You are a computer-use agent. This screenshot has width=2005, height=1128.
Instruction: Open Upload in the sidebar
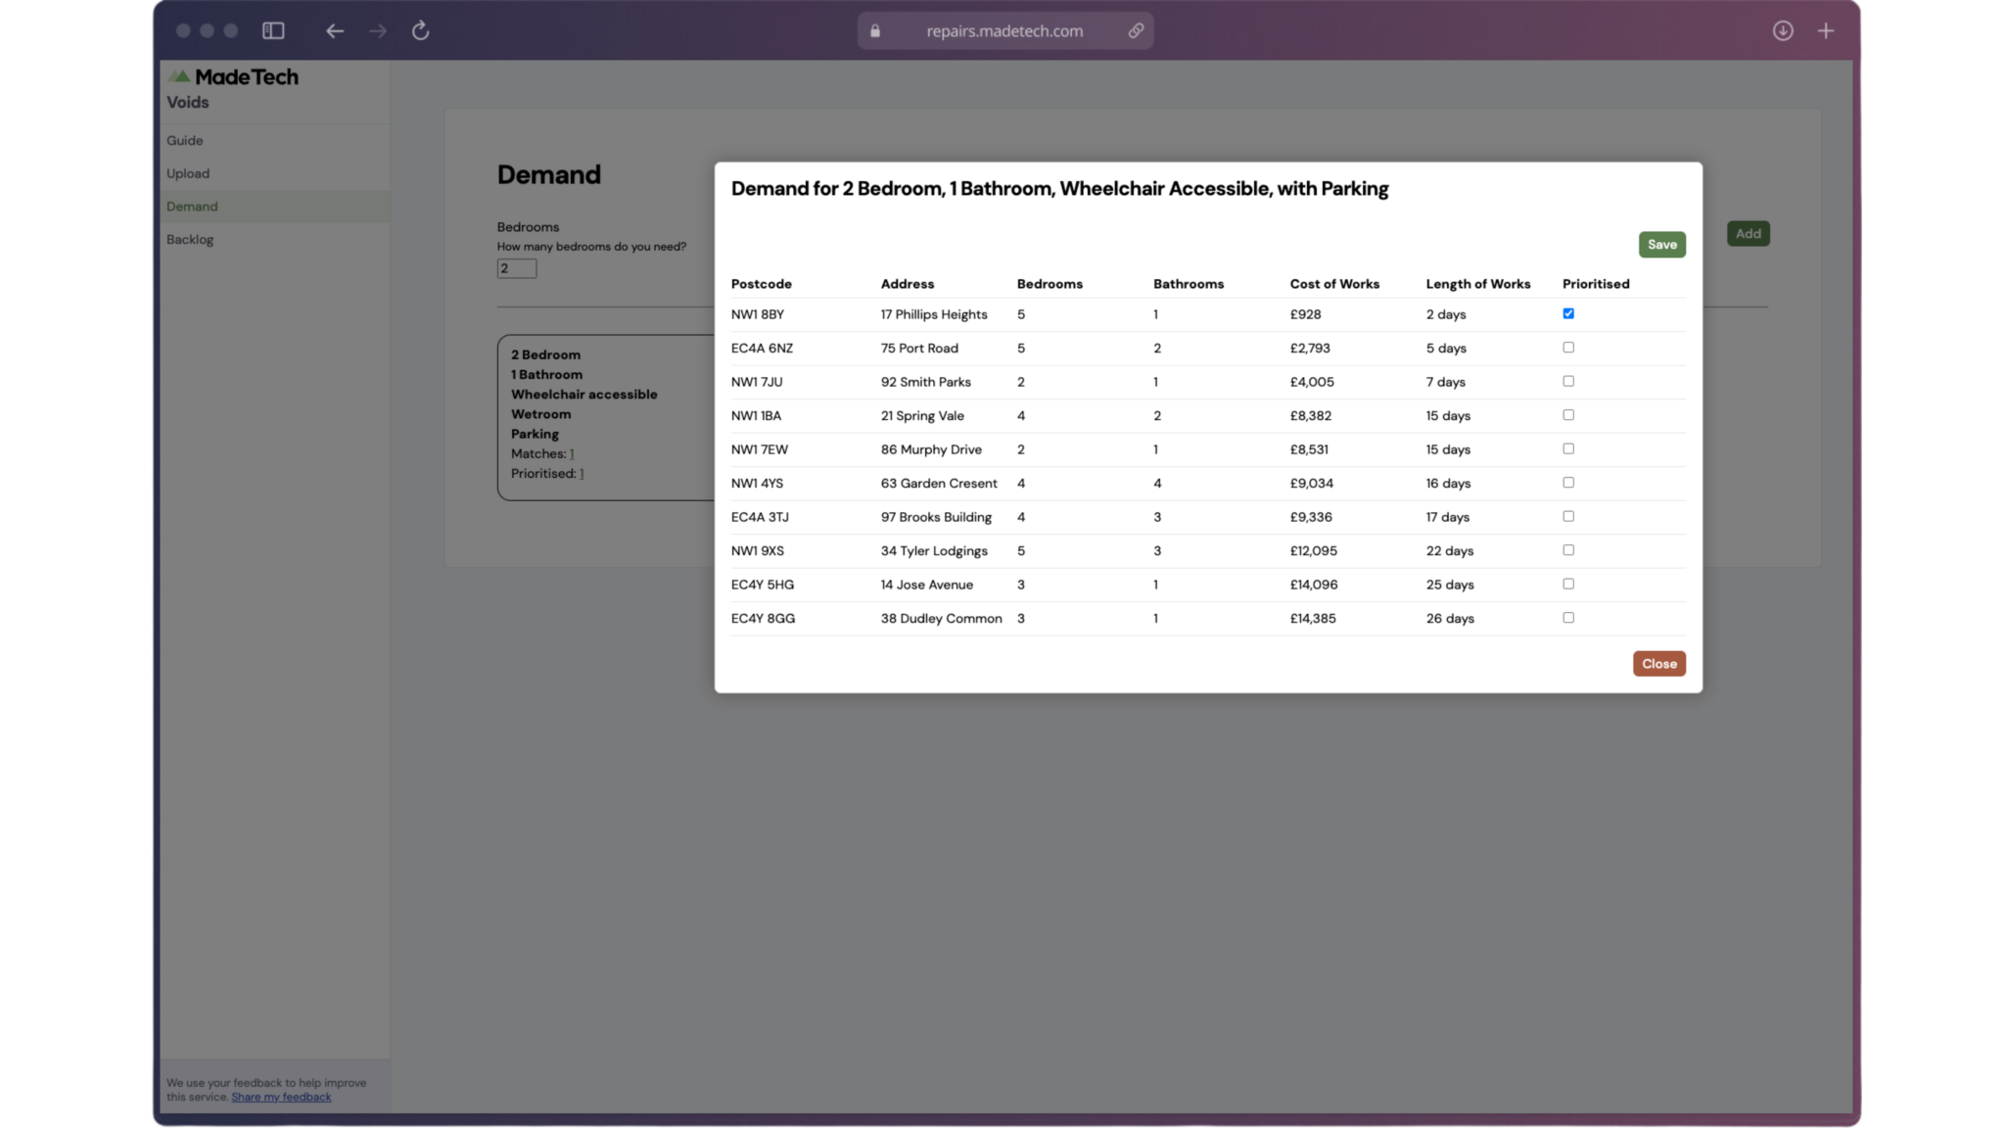click(x=274, y=173)
